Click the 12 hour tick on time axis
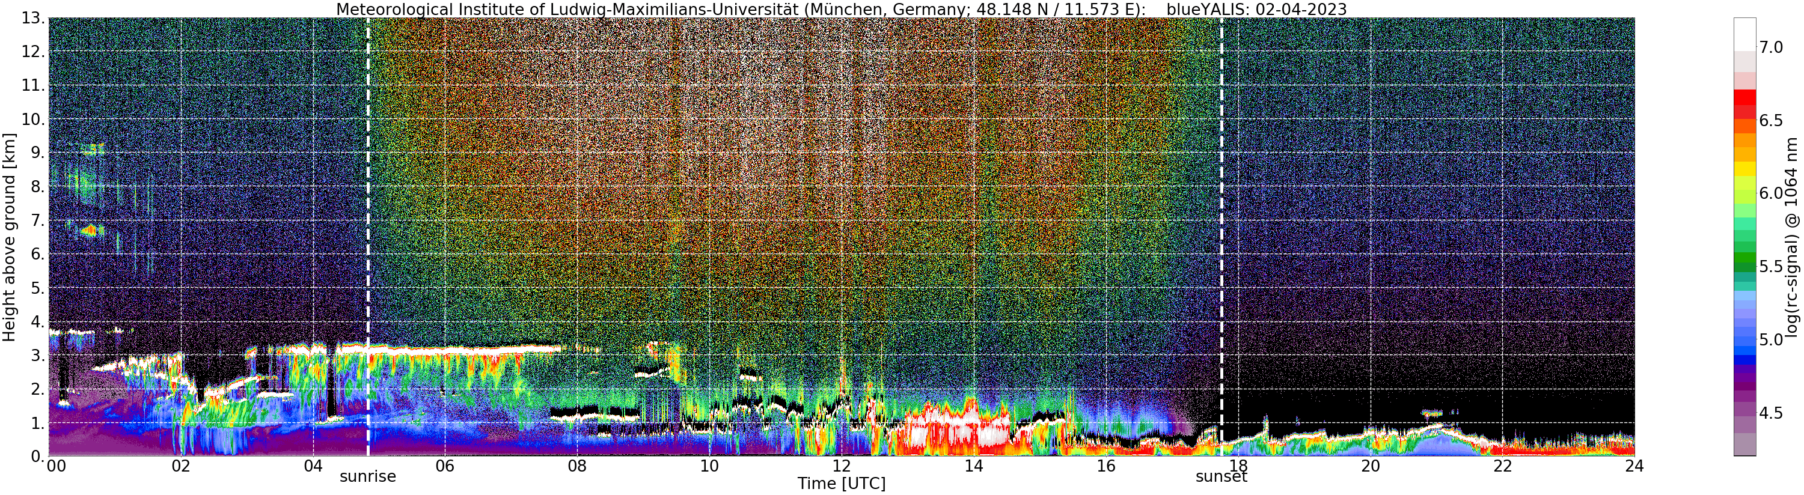The image size is (1804, 495). pos(841,466)
